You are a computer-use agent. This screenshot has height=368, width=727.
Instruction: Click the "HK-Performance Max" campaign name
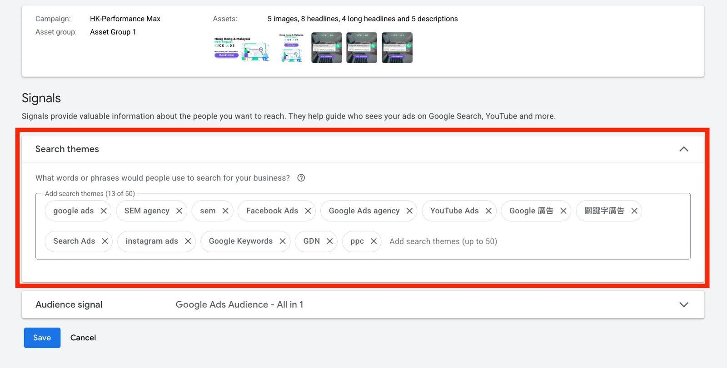(125, 19)
